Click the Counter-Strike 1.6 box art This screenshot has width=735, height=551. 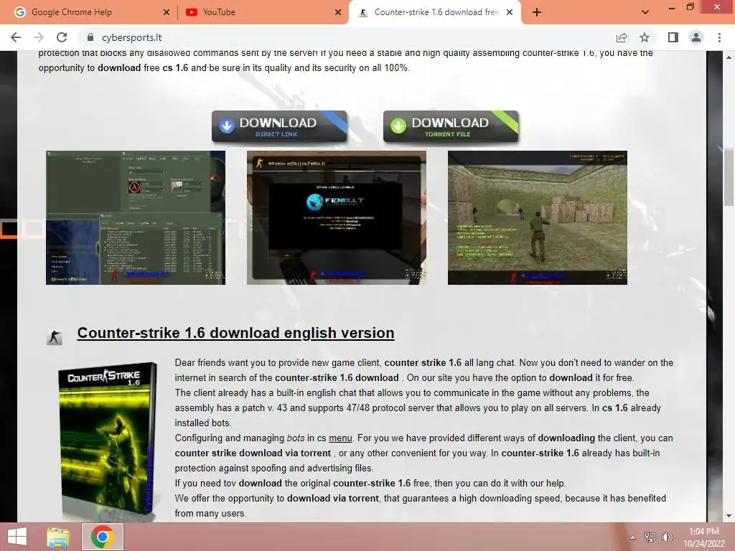tap(108, 441)
